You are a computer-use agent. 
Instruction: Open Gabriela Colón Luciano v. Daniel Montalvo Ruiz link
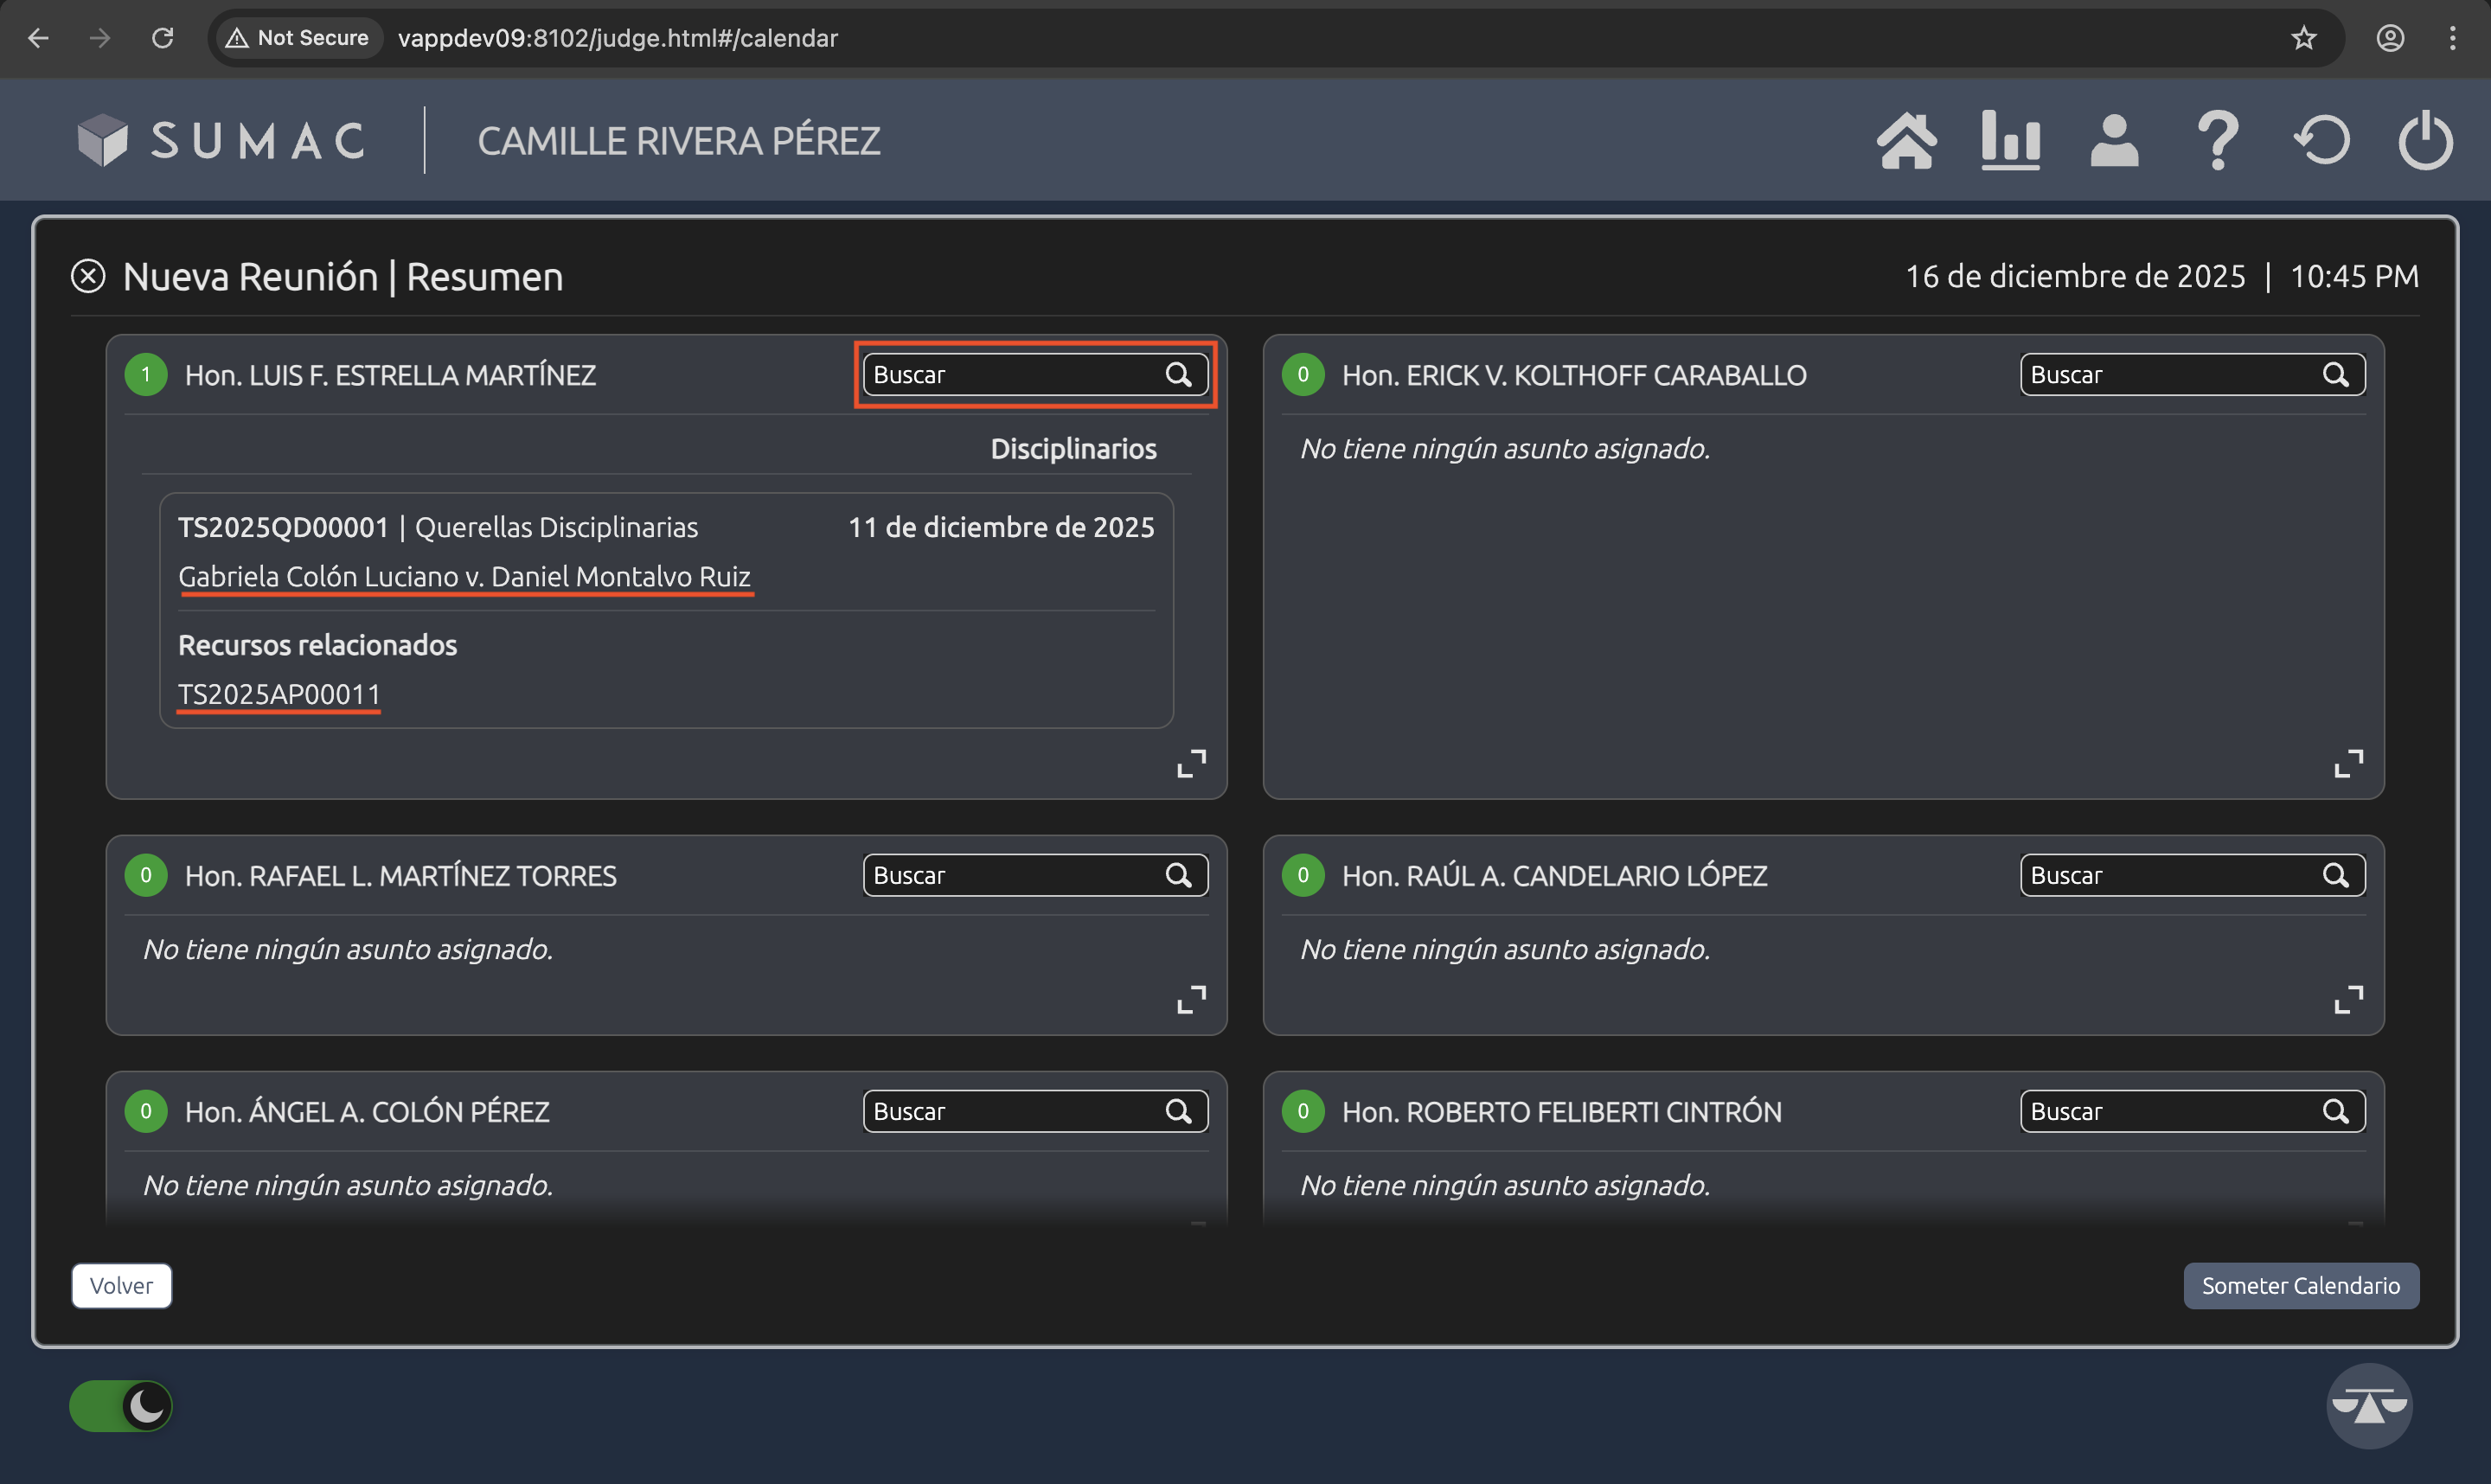(464, 577)
